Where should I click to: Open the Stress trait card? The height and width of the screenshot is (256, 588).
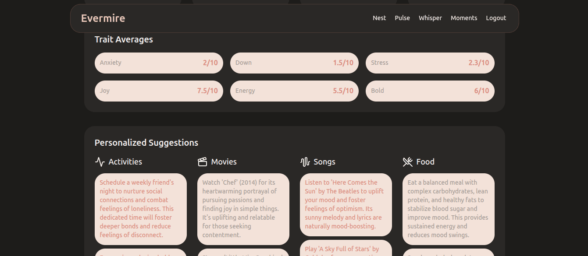point(430,63)
